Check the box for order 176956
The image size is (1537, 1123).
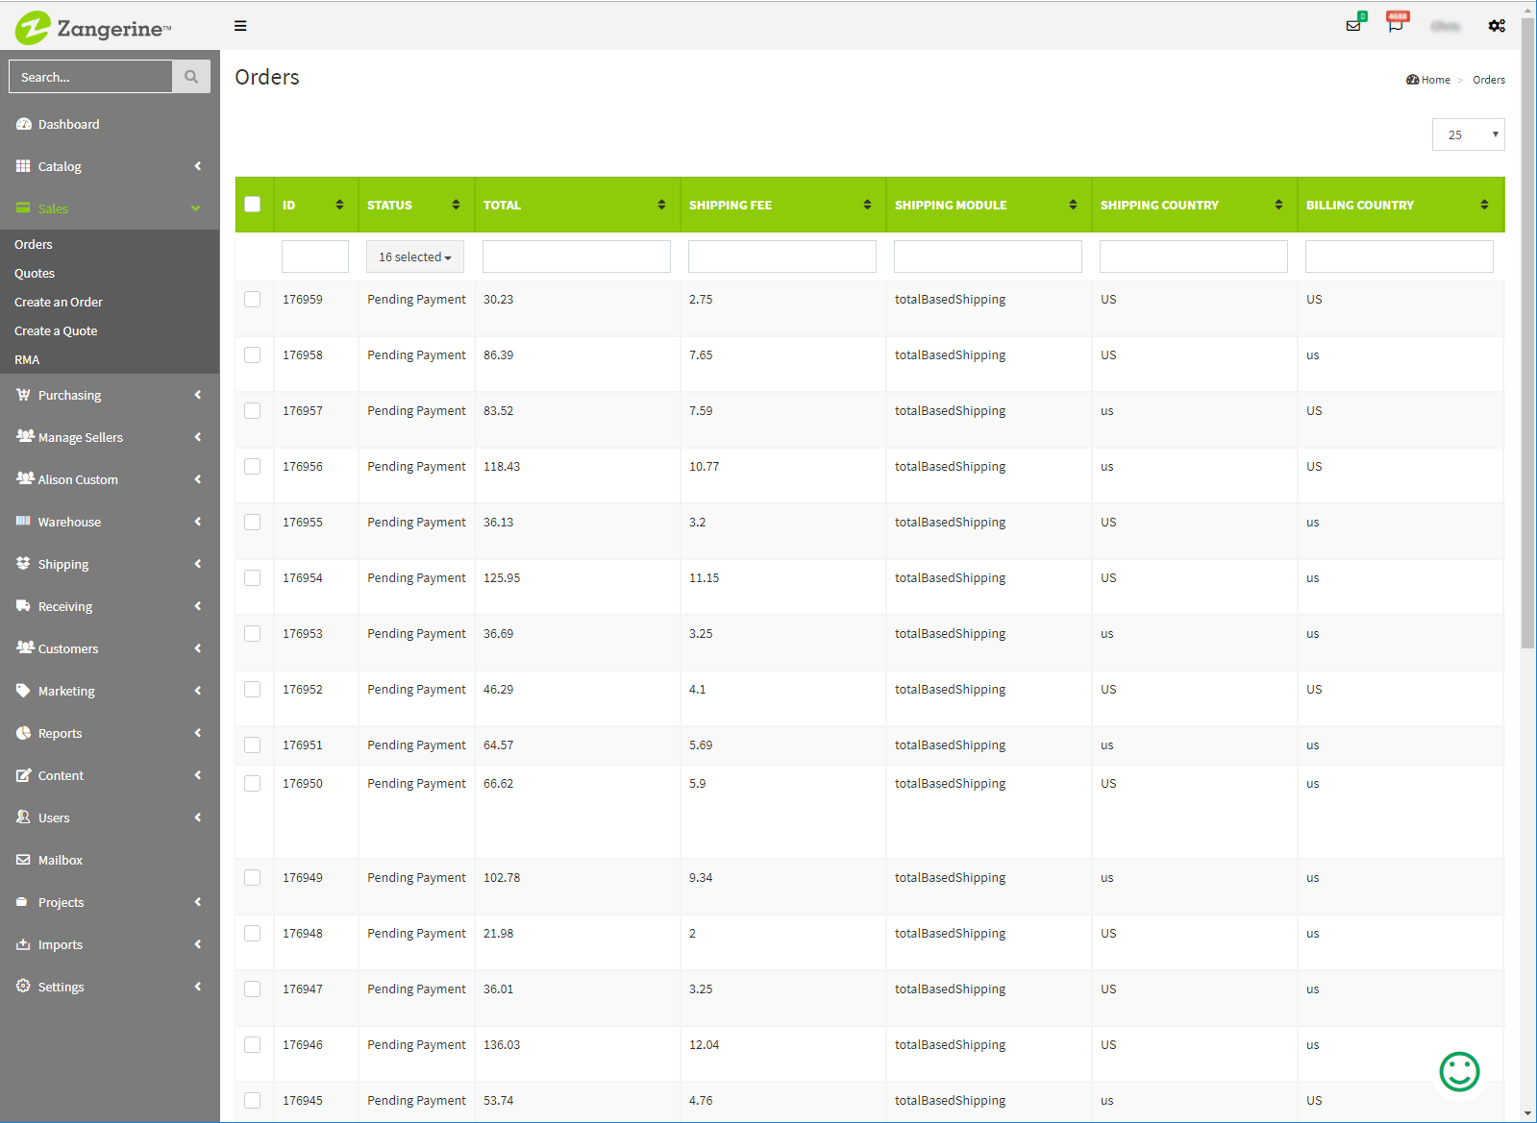click(x=253, y=466)
